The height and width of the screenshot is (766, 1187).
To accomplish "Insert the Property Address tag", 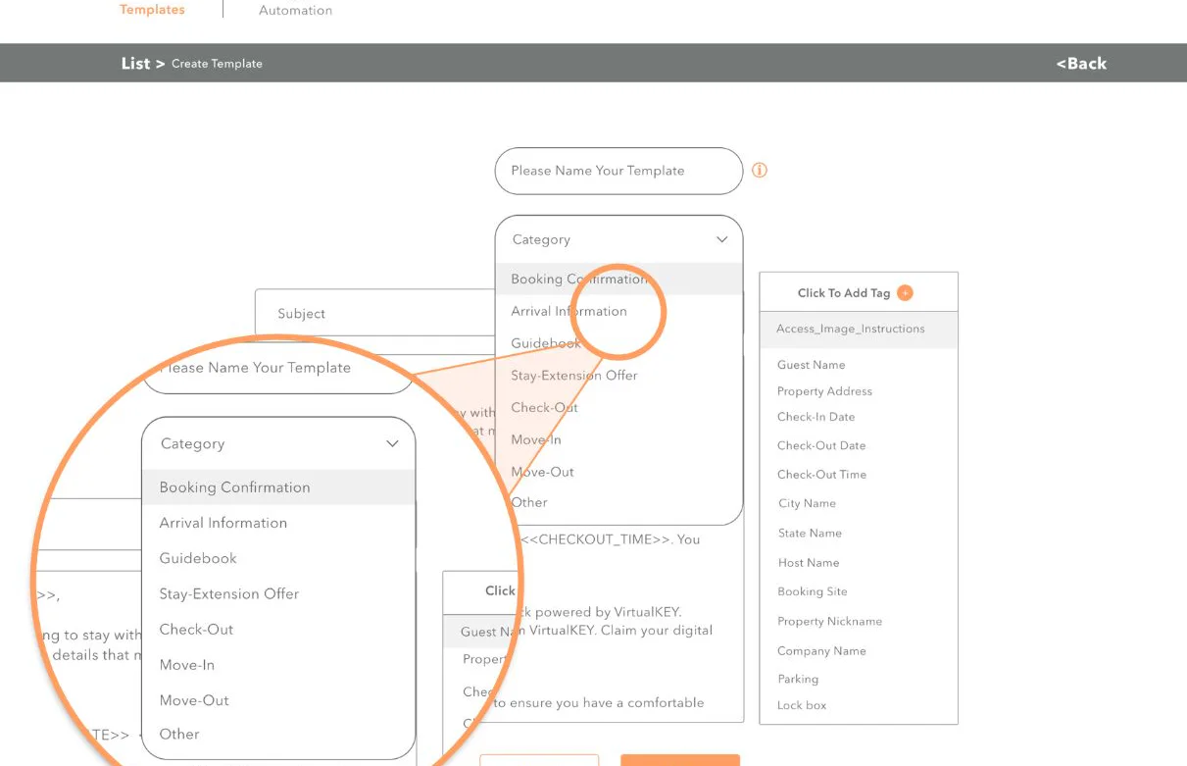I will 824,391.
